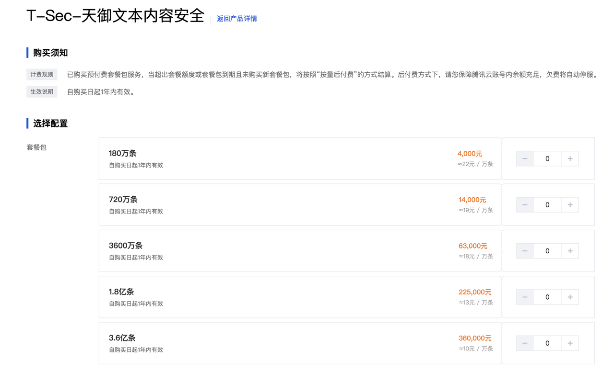
Task: Increase quantity for 720万条 package
Action: point(570,205)
